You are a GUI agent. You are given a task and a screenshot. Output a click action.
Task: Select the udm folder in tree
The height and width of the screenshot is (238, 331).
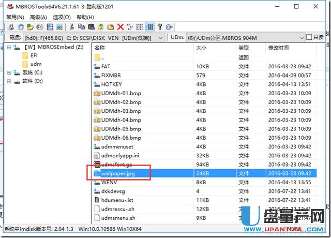36,64
